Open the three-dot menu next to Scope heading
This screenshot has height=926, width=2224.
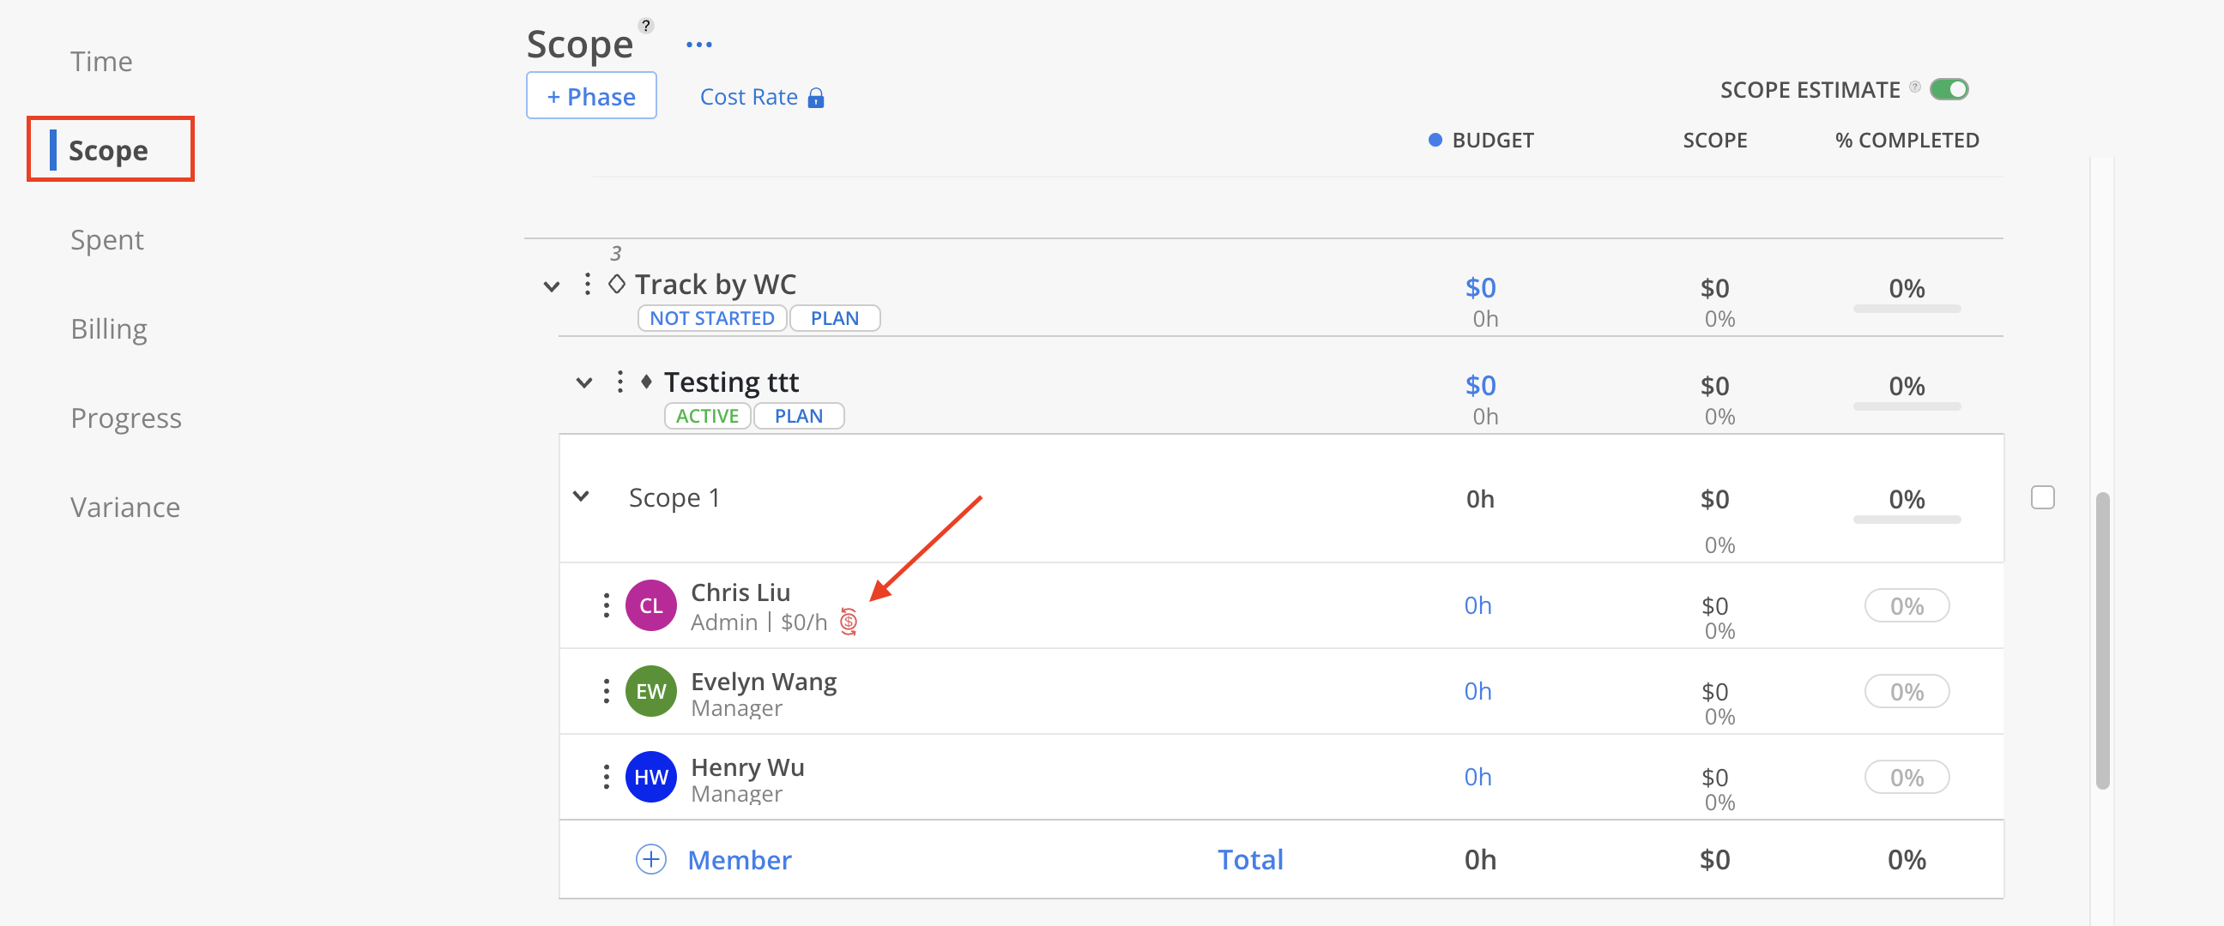coord(698,45)
